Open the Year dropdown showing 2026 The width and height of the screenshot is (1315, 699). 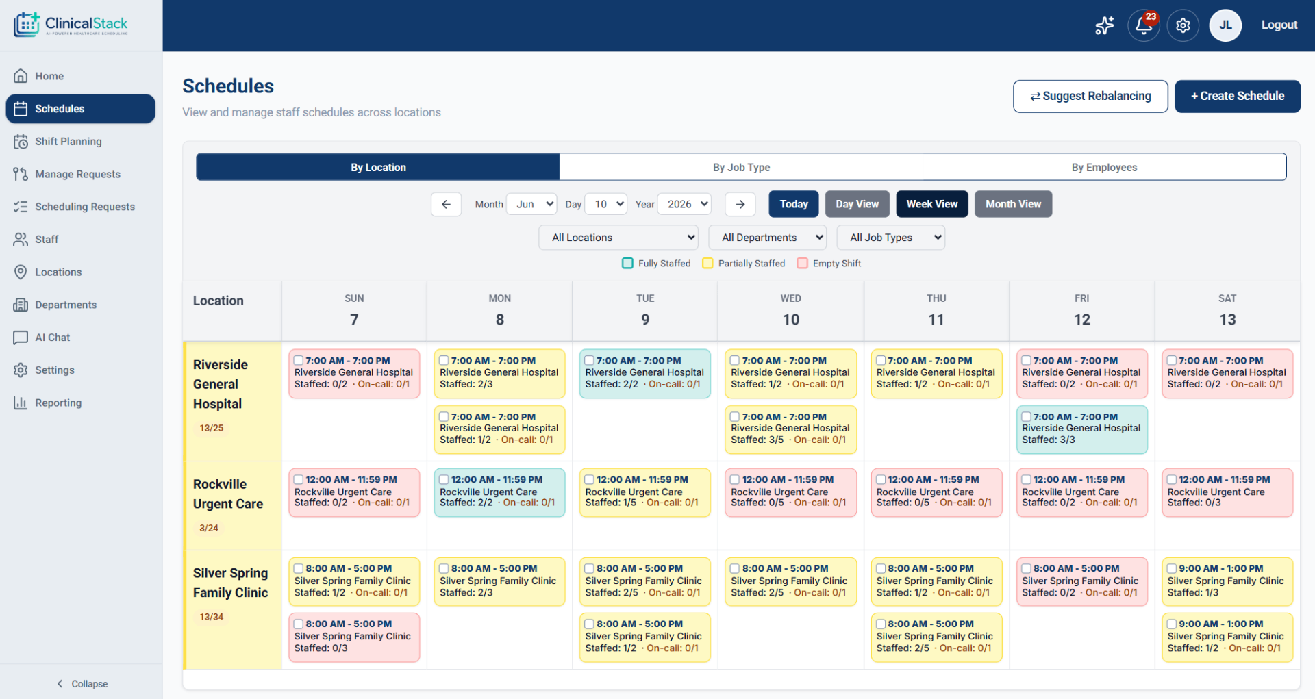coord(684,204)
